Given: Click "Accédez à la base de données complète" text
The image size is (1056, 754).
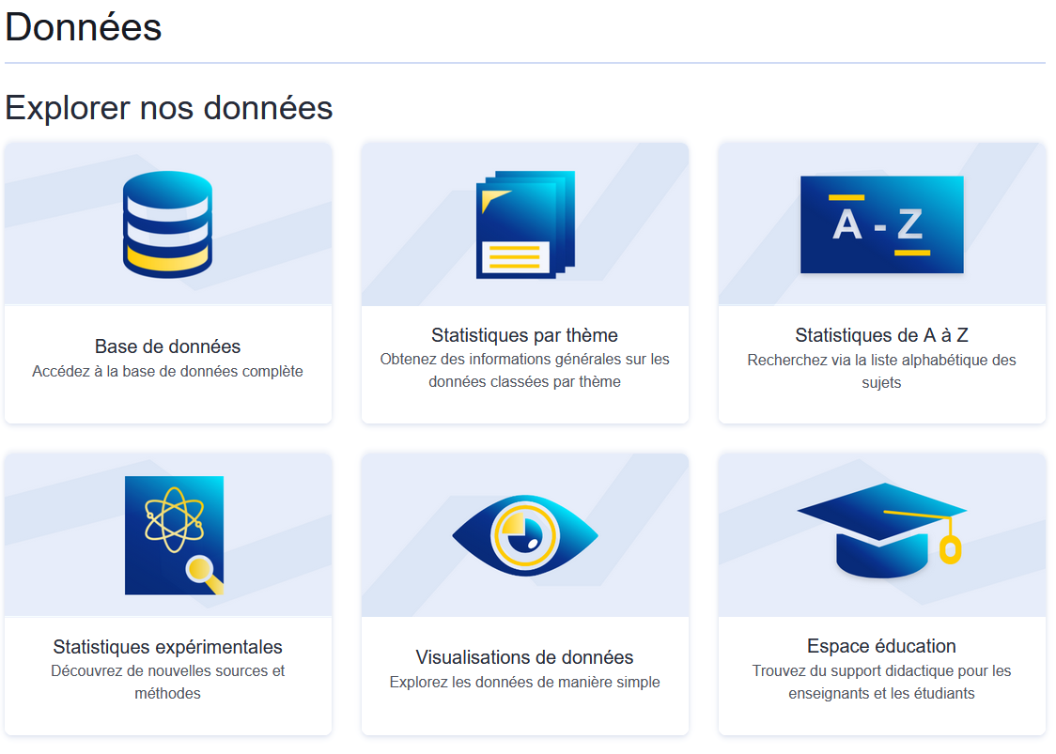Looking at the screenshot, I should point(167,372).
